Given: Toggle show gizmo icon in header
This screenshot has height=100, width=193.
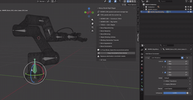Looking at the screenshot, I should [110, 1].
